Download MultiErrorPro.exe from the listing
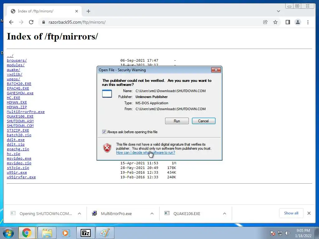 tap(26, 112)
